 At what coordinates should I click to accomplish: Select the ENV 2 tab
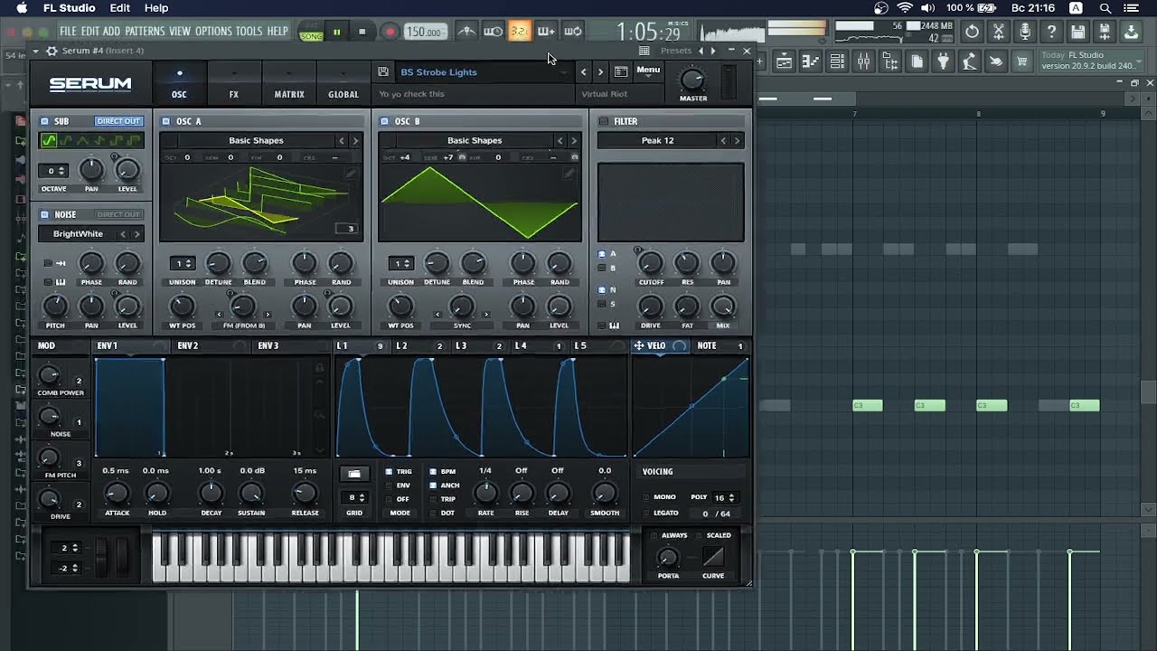pos(188,345)
